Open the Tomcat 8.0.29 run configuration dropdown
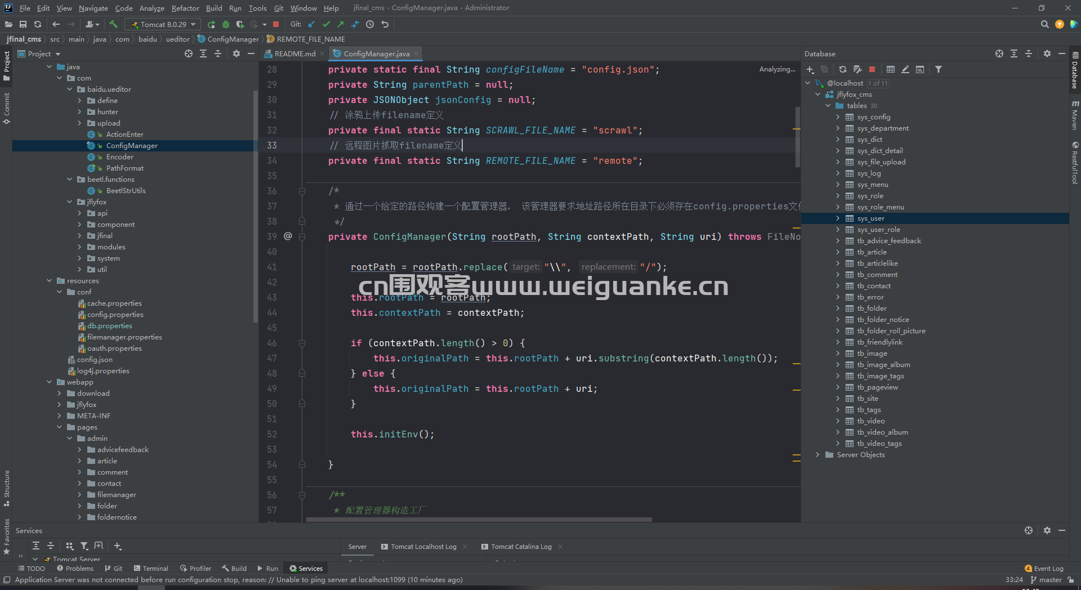 click(163, 24)
